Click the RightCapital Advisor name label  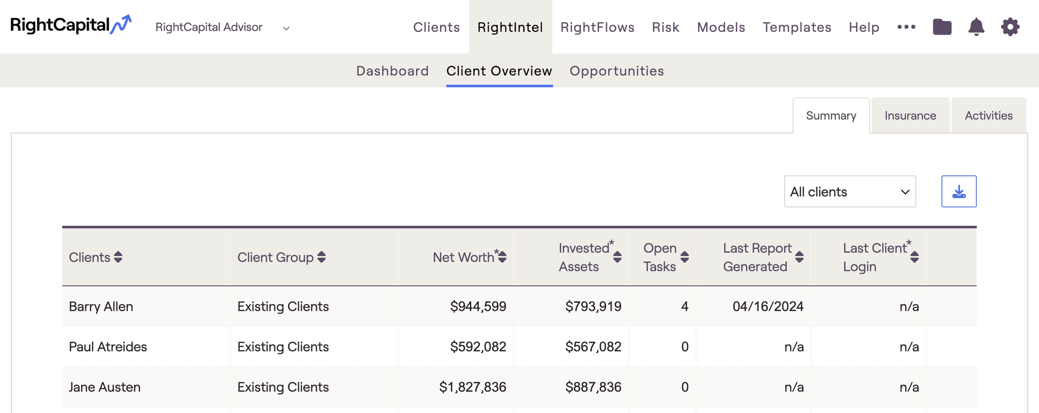pyautogui.click(x=209, y=27)
